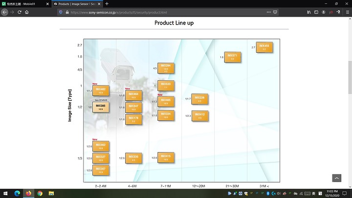This screenshot has height=198, width=352.
Task: Open the IMX485 product box
Action: [x=166, y=102]
